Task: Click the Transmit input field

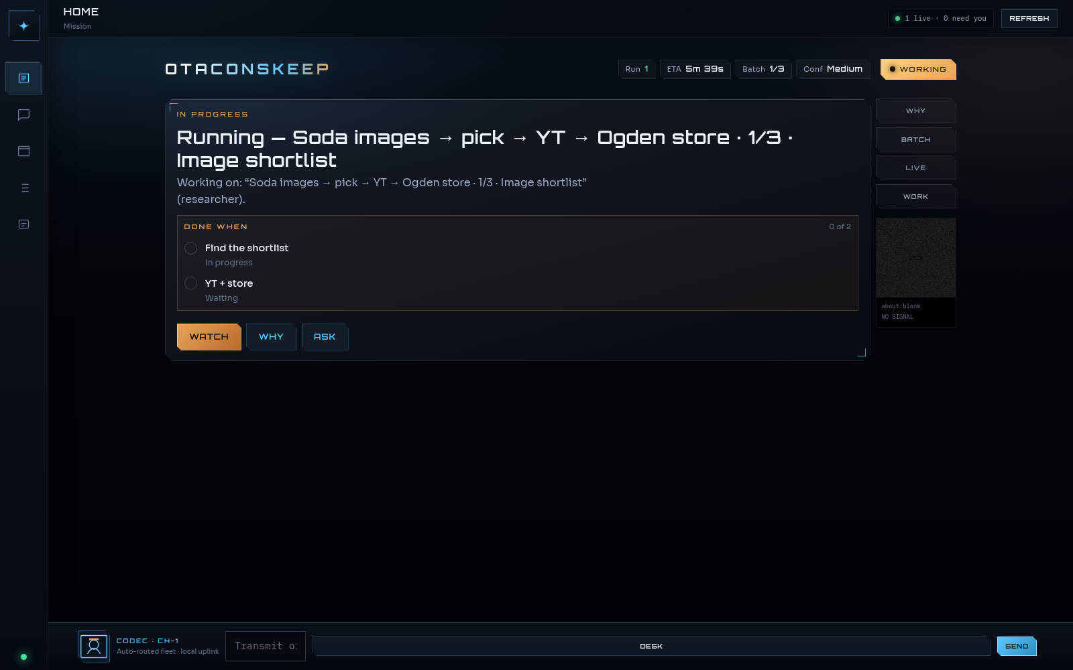Action: 266,647
